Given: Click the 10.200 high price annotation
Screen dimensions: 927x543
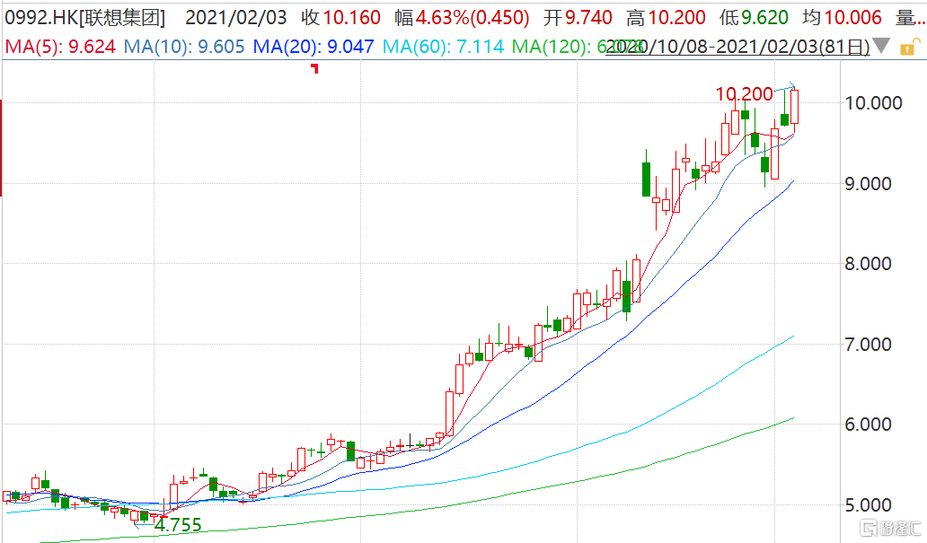Looking at the screenshot, I should (743, 94).
